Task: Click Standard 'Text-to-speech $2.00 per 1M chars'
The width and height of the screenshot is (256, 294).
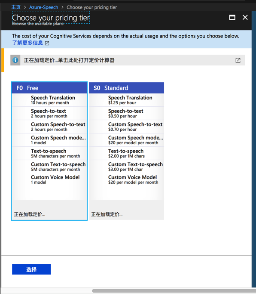Action: pyautogui.click(x=127, y=153)
